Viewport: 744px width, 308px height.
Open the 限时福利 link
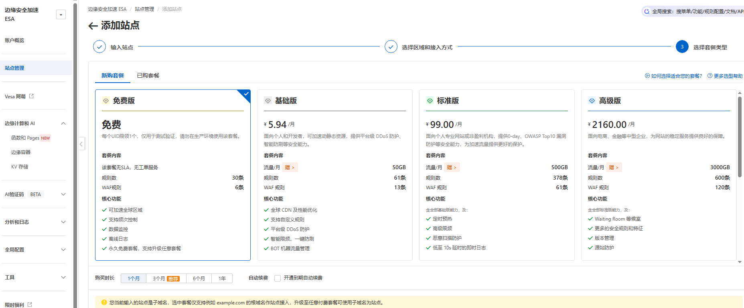click(14, 305)
